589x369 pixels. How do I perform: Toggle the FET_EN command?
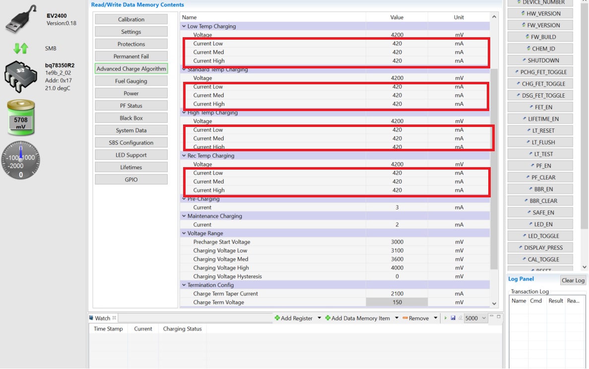tap(540, 107)
